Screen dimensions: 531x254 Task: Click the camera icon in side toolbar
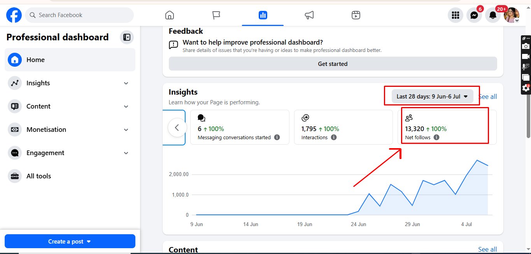526,46
